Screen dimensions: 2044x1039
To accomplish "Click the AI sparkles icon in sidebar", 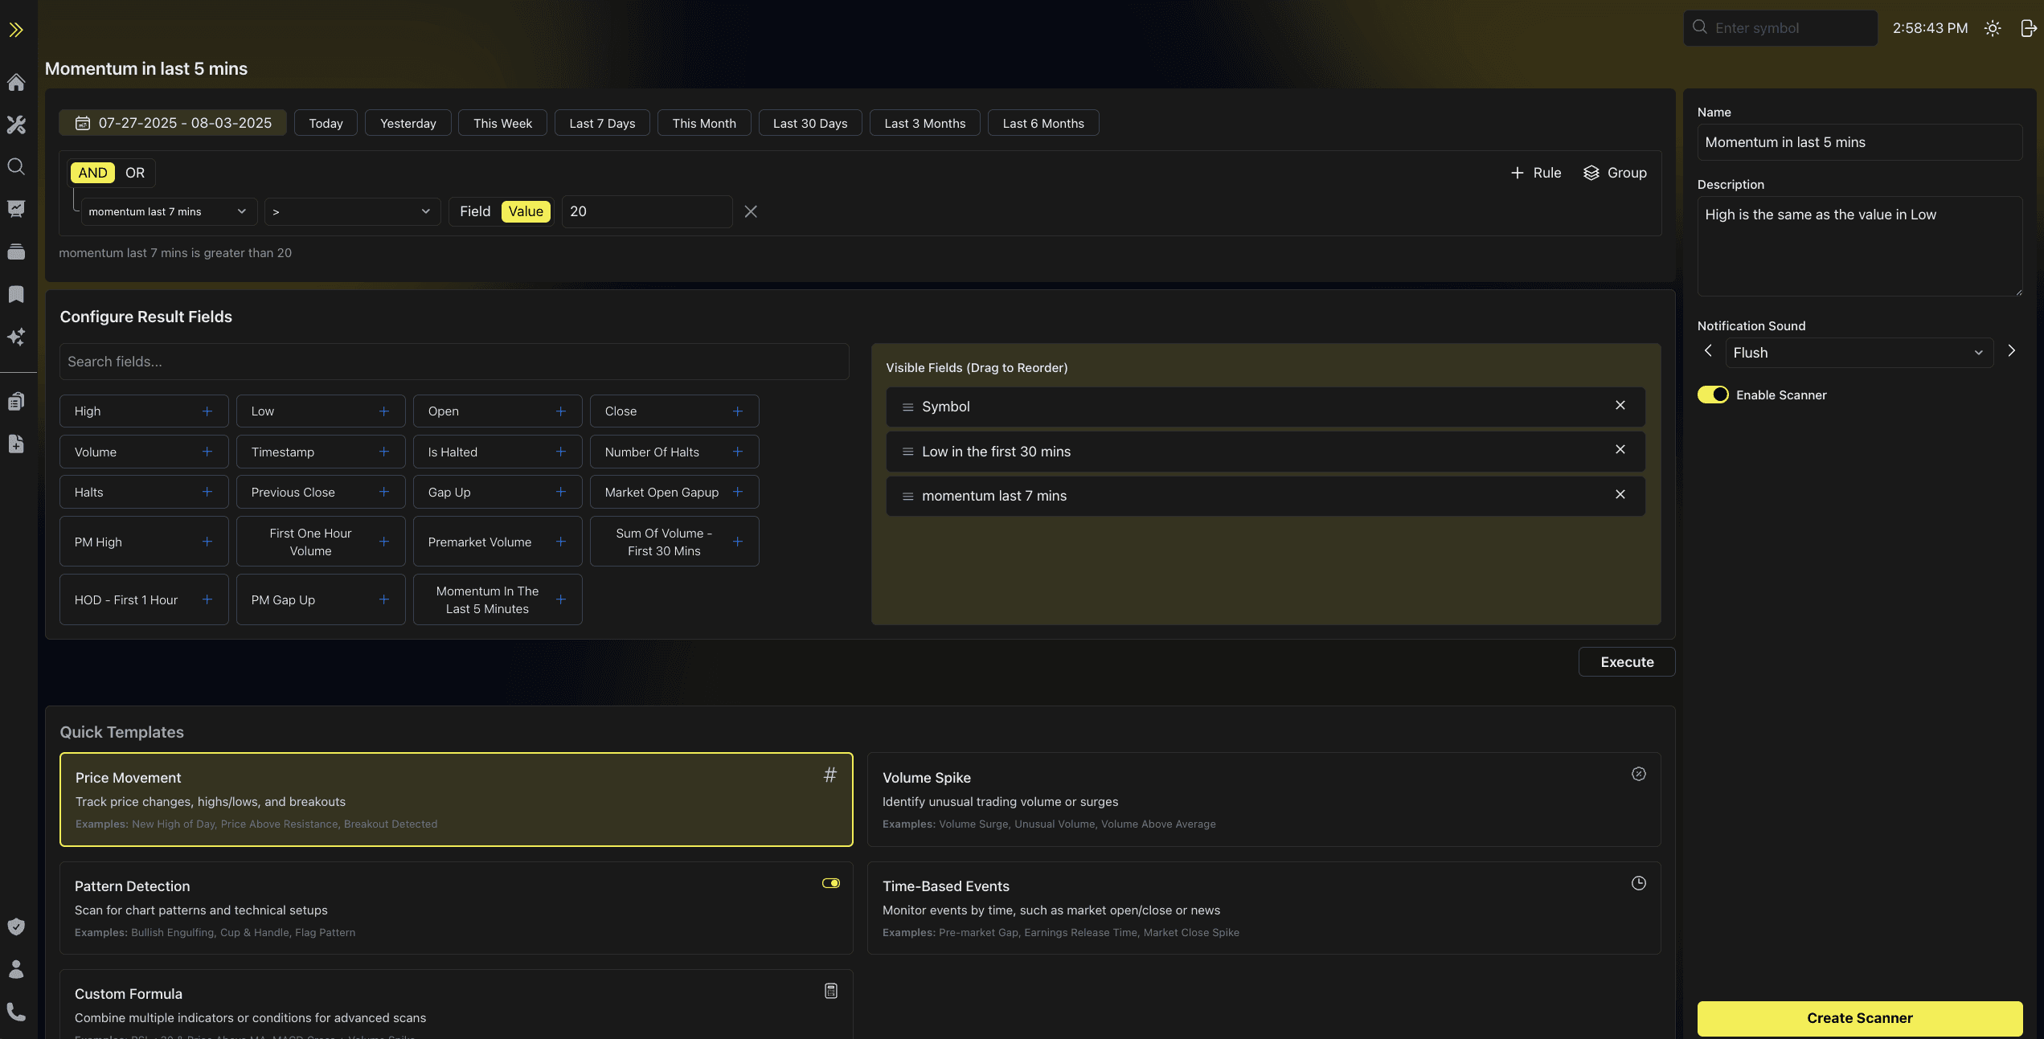I will pos(16,337).
